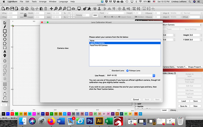Choose the Fisheye Lens radio button

127,71
